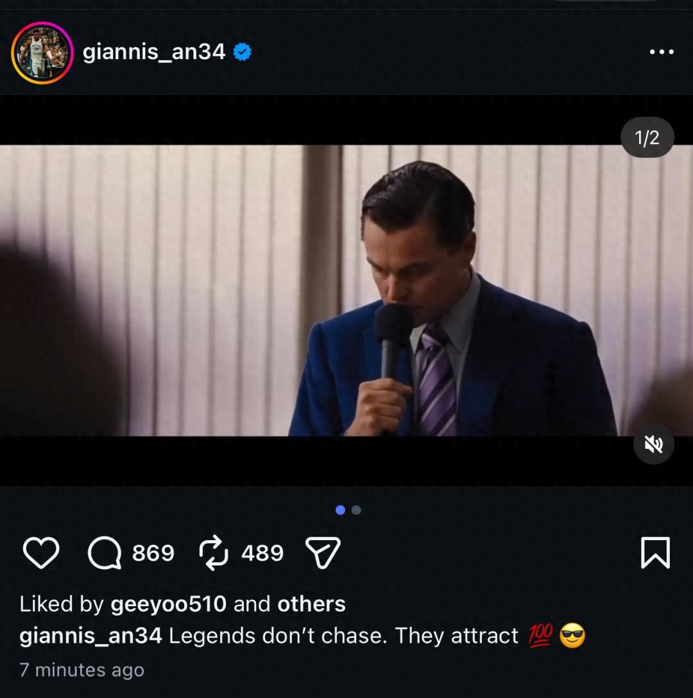This screenshot has height=698, width=693.
Task: Click the blue verified badge
Action: pos(242,52)
